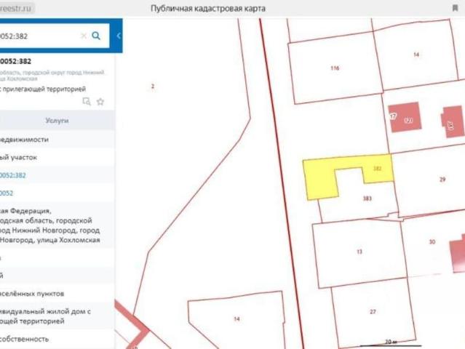This screenshot has height=349, width=465.
Task: Add the parcel to favorites with the star icon
Action: (100, 102)
